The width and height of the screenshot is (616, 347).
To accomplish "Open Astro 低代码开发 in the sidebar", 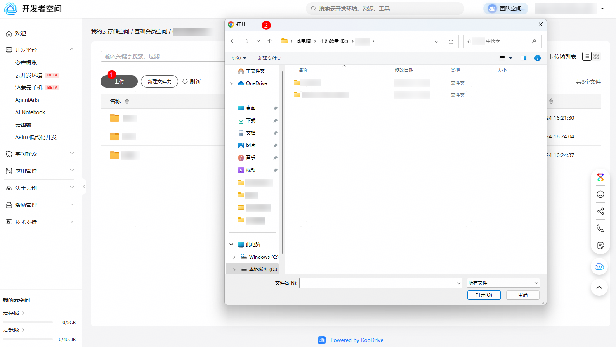I will 36,137.
